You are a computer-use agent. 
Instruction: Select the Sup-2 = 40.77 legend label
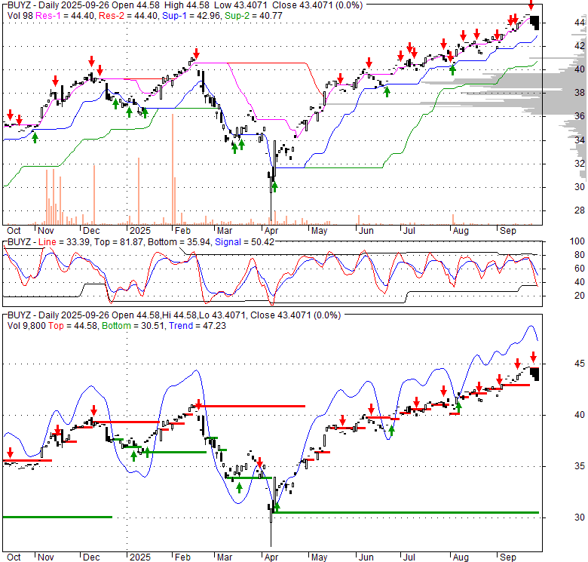[253, 16]
